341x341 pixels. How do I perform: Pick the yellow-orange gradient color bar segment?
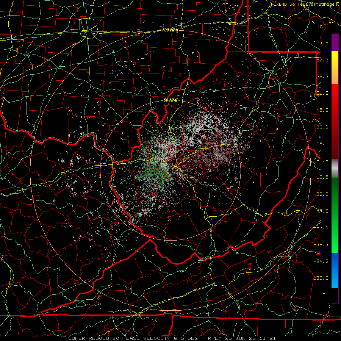pyautogui.click(x=335, y=67)
